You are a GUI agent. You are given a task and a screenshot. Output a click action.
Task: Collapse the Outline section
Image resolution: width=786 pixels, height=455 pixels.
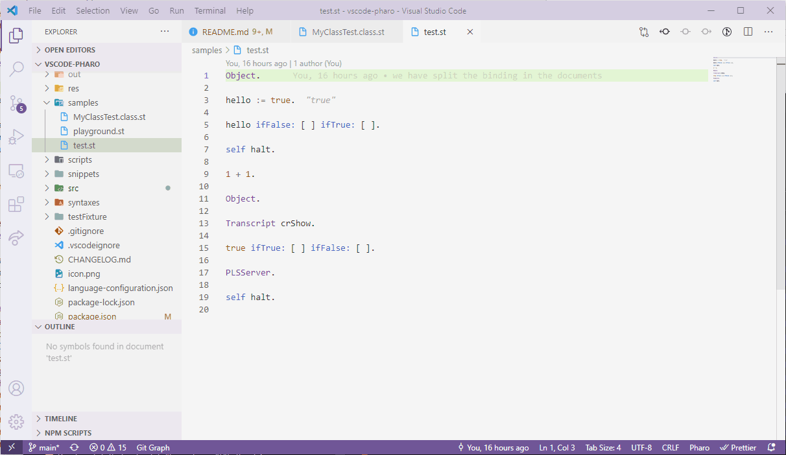point(106,327)
